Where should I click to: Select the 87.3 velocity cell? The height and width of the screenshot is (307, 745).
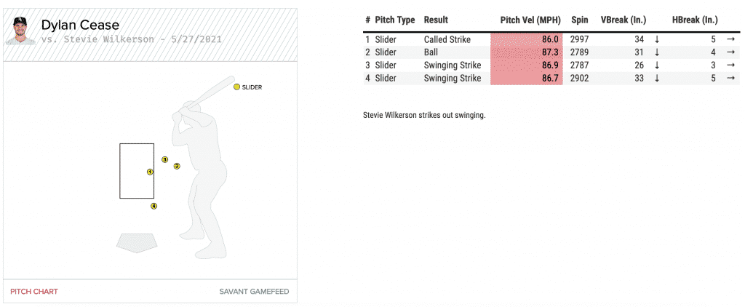(x=527, y=52)
